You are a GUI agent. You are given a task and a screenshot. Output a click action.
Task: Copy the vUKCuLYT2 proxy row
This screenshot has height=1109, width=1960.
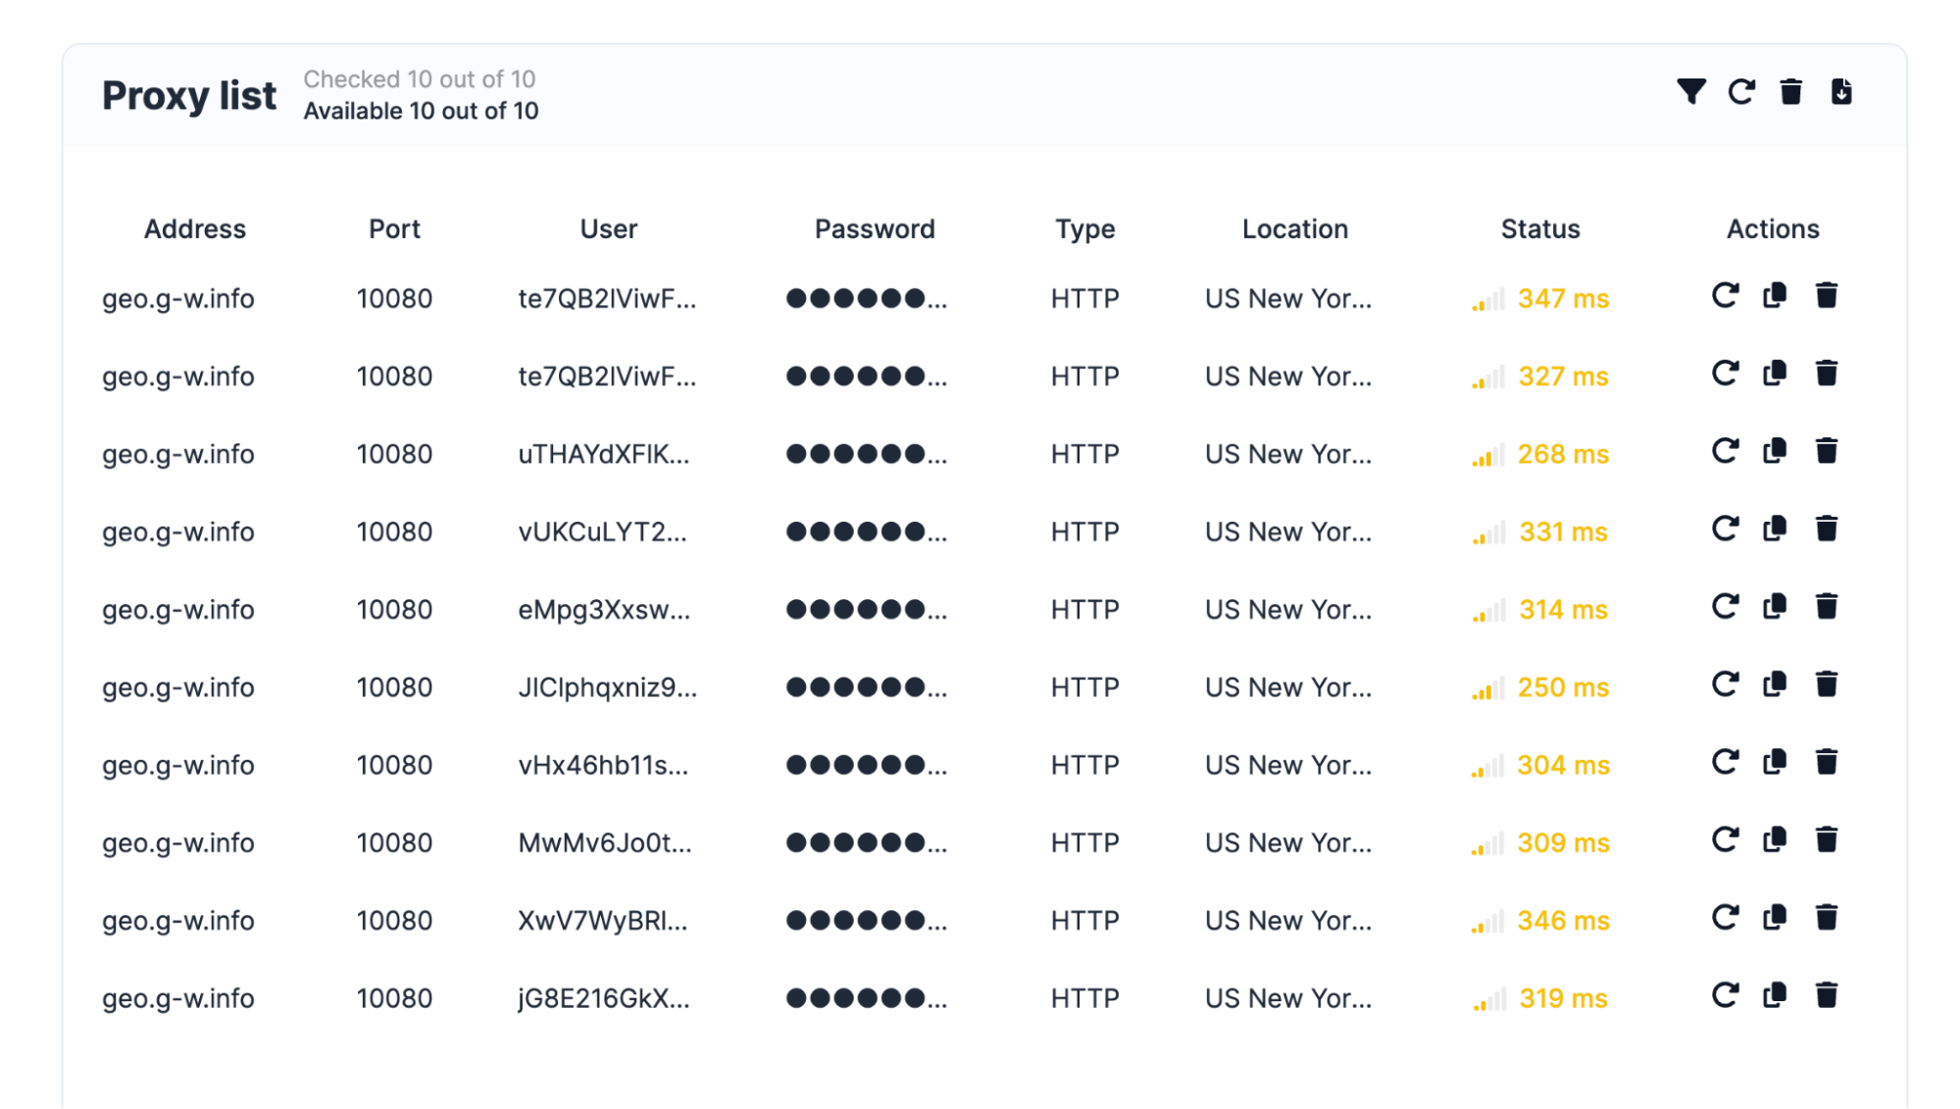click(x=1775, y=529)
